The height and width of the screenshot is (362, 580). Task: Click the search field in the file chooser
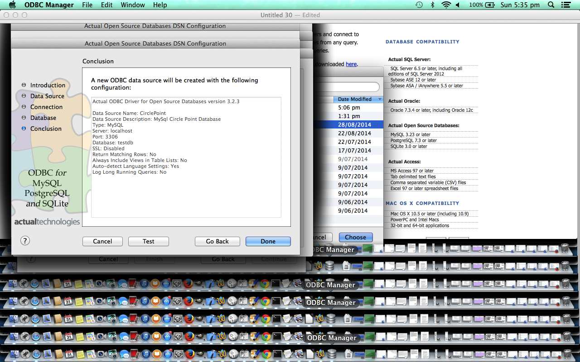coord(348,87)
